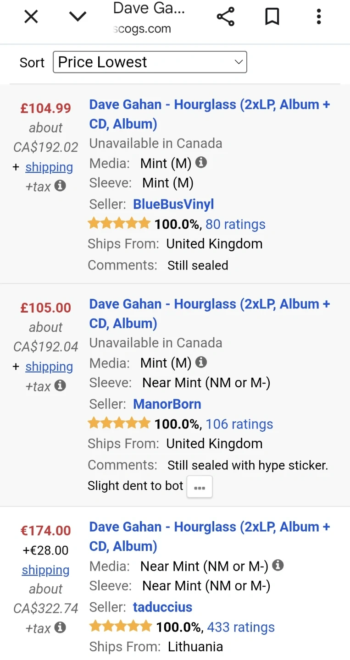Viewport: 350px width, 660px height.
Task: Tap shipping link under £104.99 price
Action: 49,167
